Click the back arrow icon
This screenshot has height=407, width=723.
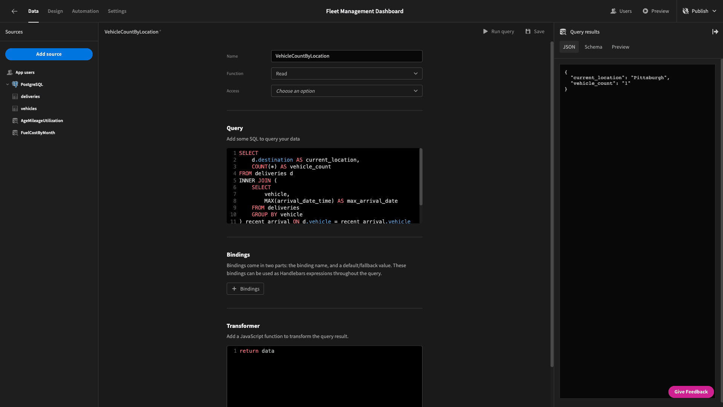(x=14, y=11)
